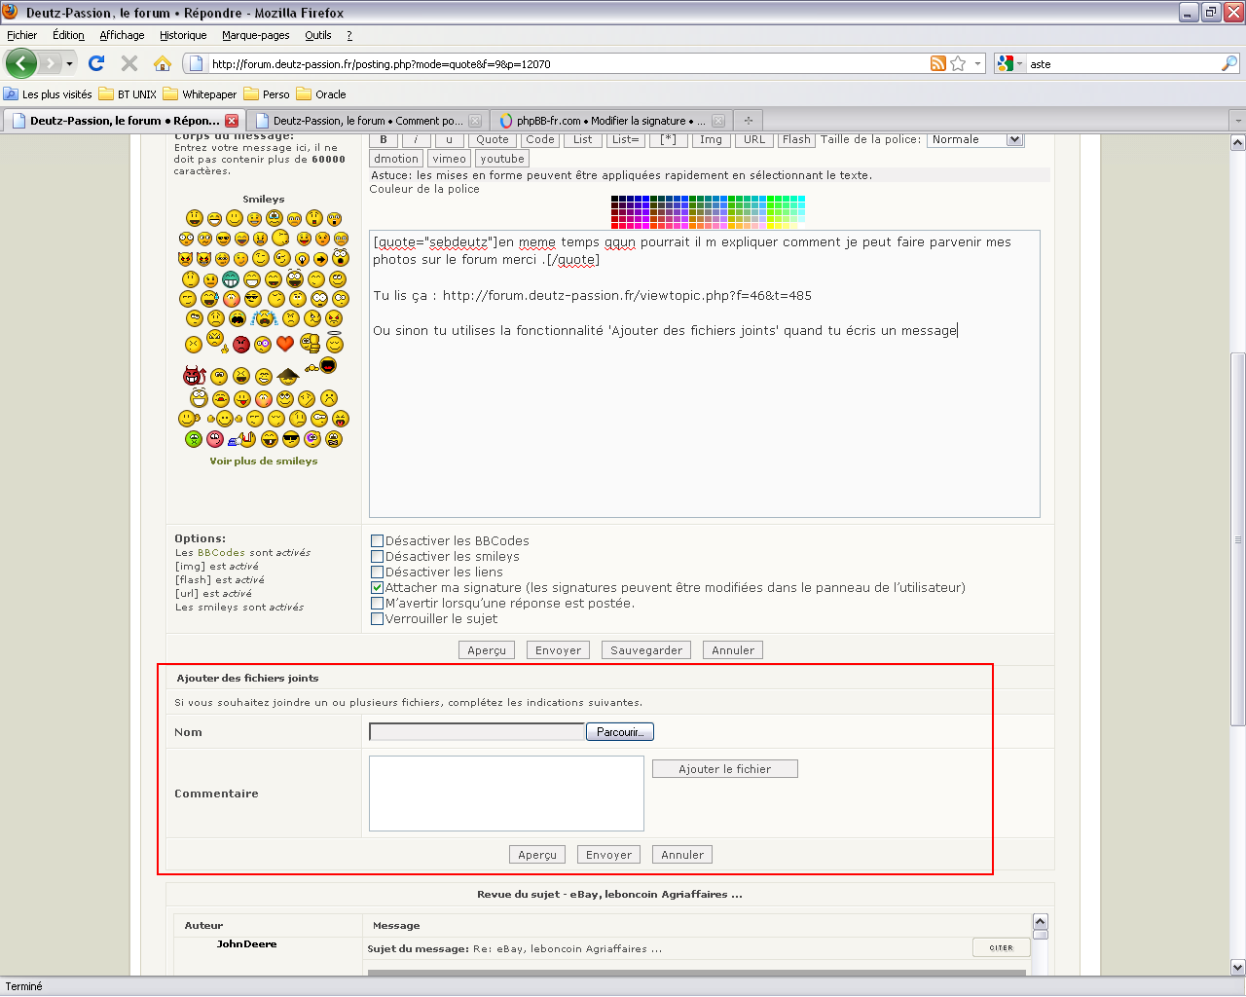
Task: Click the bookmark star icon in URL bar
Action: point(958,63)
